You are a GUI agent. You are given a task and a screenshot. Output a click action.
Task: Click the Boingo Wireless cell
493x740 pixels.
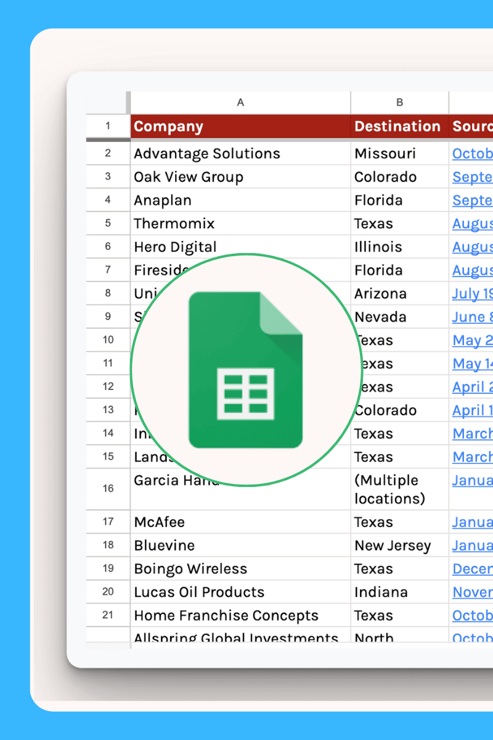tap(240, 568)
